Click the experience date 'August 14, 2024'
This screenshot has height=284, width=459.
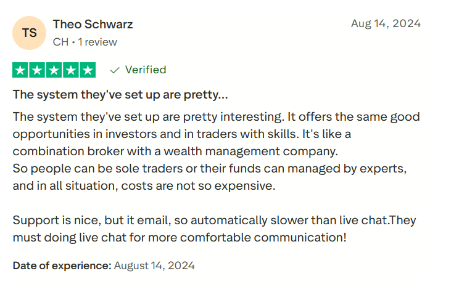point(154,266)
